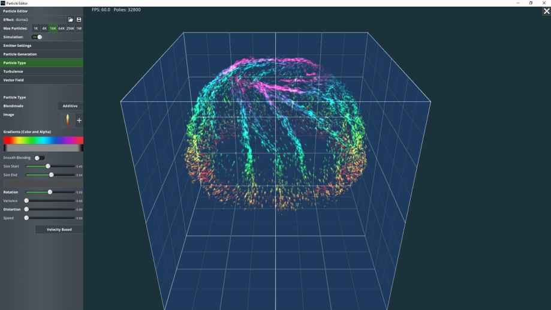Click the gray alpha gradient bar
This screenshot has width=551, height=310.
click(43, 148)
